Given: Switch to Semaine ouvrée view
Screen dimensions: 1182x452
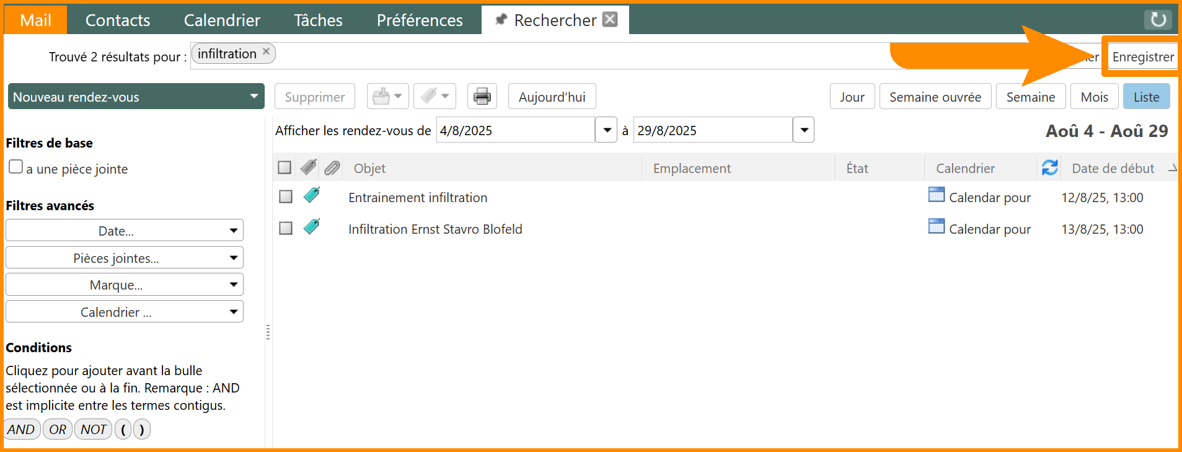Looking at the screenshot, I should [x=935, y=97].
